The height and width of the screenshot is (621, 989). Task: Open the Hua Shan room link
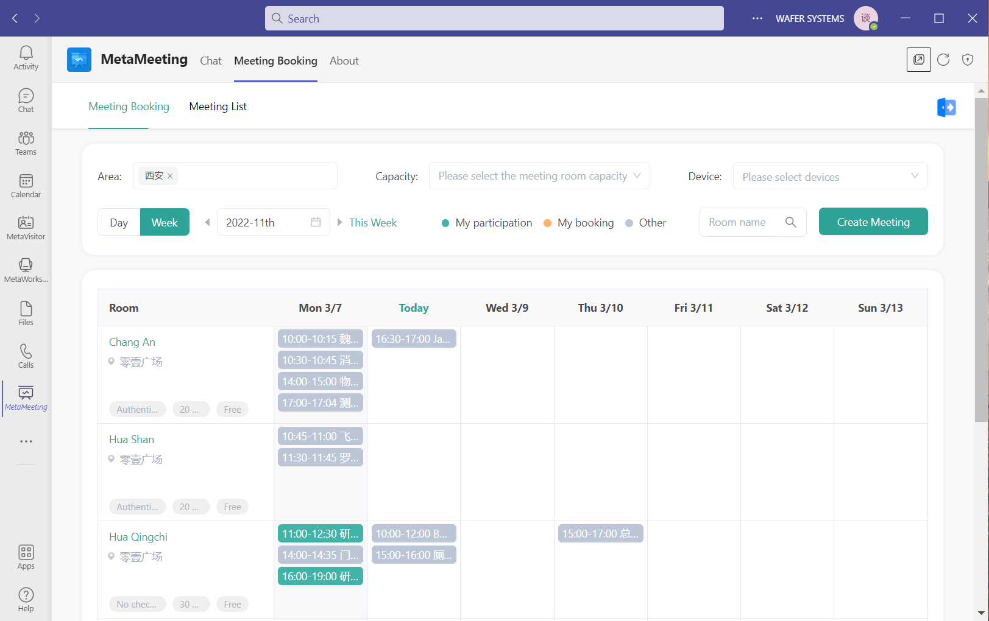click(x=132, y=440)
